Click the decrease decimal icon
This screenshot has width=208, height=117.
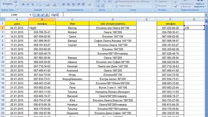coord(102,6)
